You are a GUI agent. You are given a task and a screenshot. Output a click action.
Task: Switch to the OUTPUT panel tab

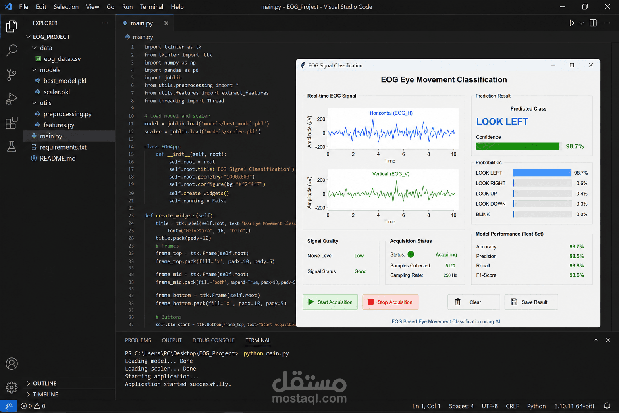172,340
